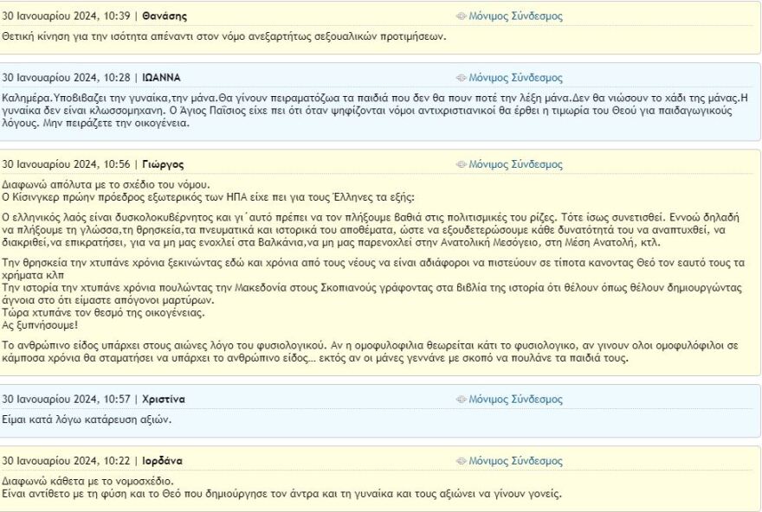Image resolution: width=762 pixels, height=512 pixels.
Task: Open Μόνιμος Σύνδεσμος link for Θανάσης's comment
Action: click(x=515, y=16)
